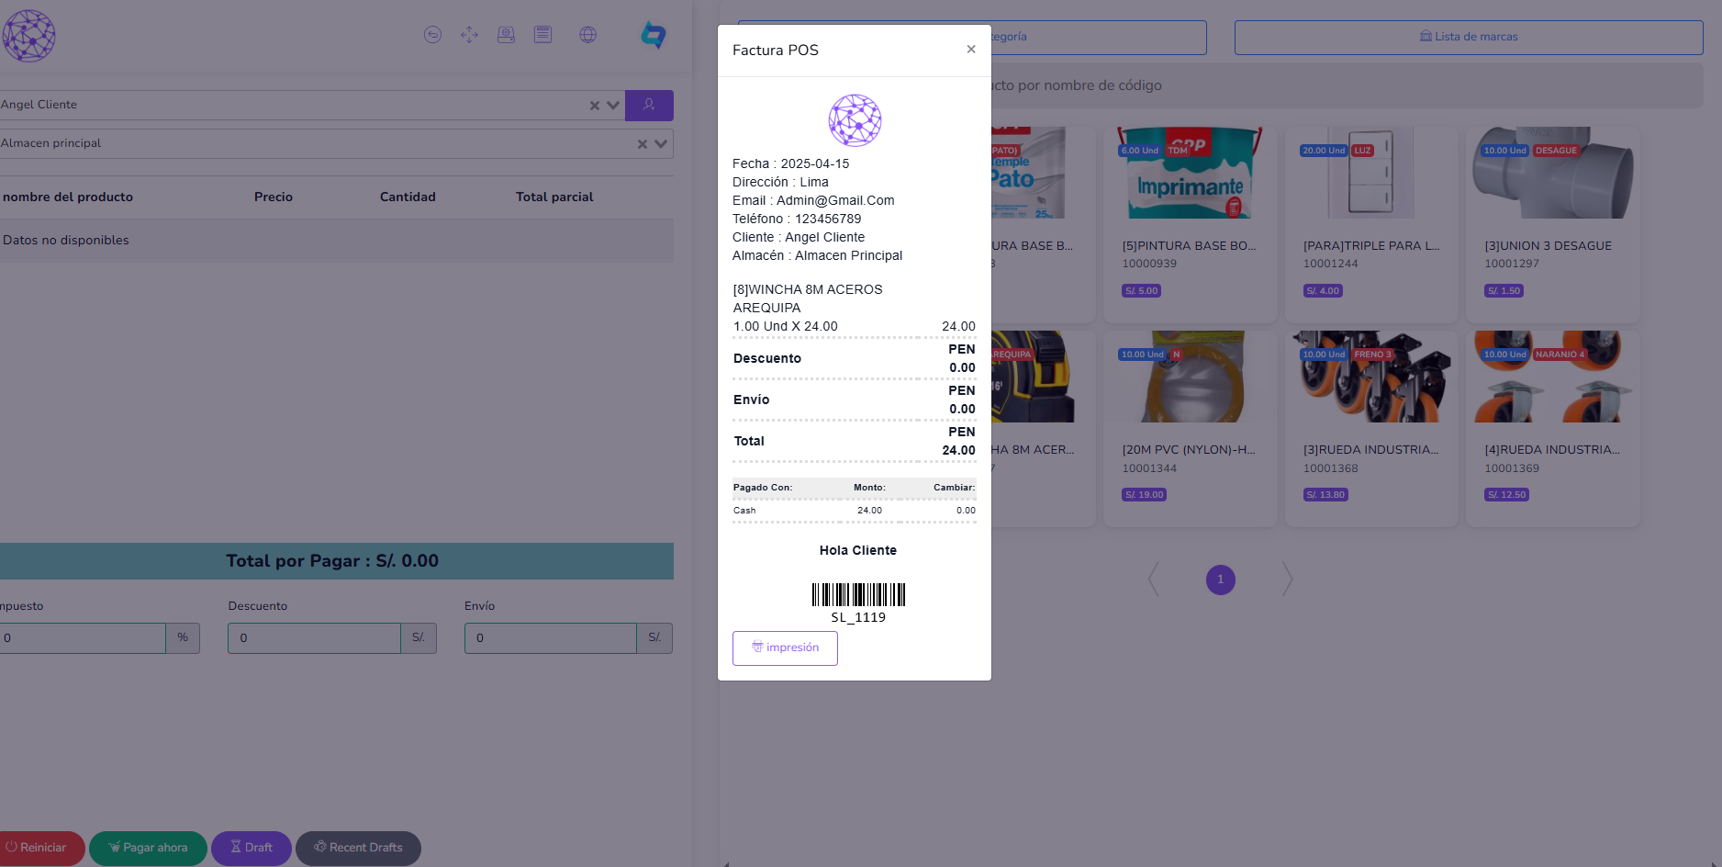Click the FRENO 3 tag on the wheel card
The height and width of the screenshot is (867, 1722).
[x=1372, y=355]
